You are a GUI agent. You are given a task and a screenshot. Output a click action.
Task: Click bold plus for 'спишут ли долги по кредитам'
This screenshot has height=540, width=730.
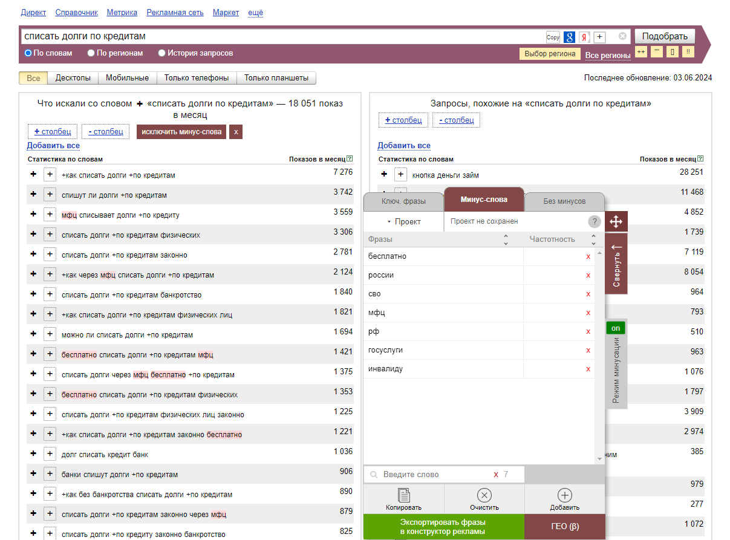(33, 195)
